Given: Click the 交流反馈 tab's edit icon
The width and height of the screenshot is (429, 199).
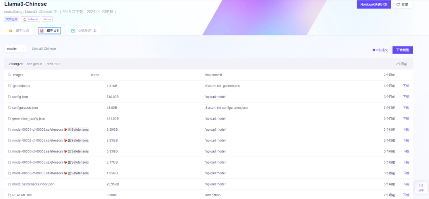Looking at the screenshot, I should click(x=73, y=31).
